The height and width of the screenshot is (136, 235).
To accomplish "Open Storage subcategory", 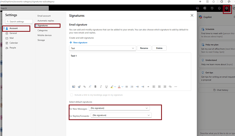I will coord(41,40).
